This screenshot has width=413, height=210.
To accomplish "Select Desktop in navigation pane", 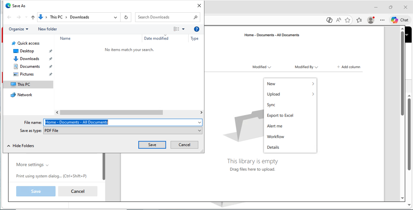I will click(27, 51).
